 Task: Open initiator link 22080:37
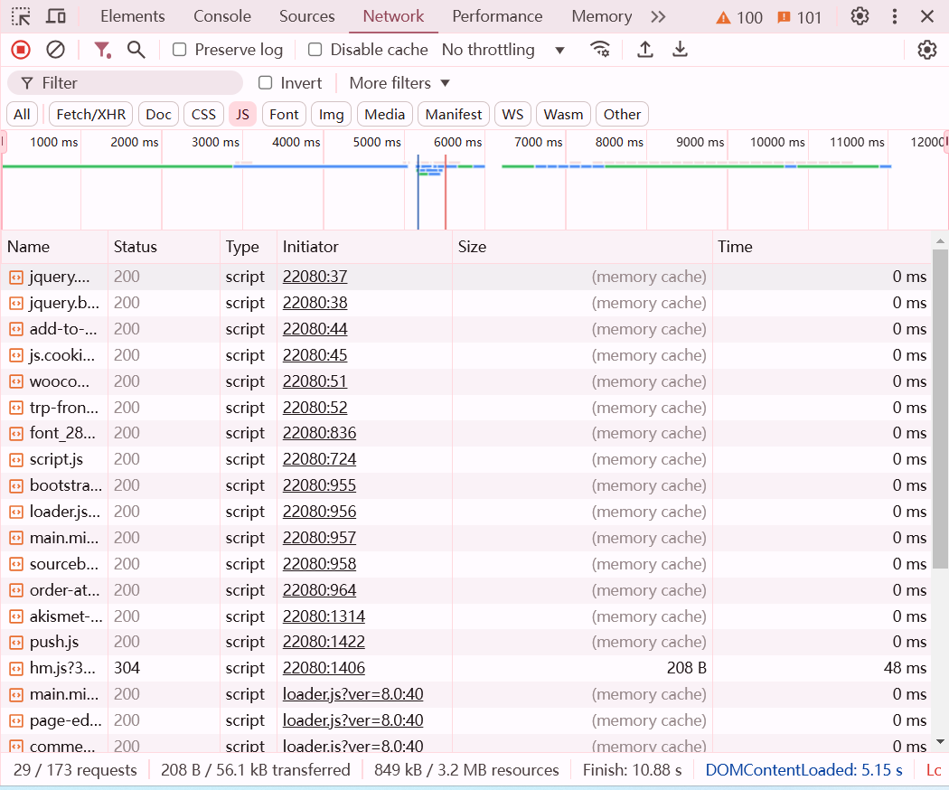(315, 276)
